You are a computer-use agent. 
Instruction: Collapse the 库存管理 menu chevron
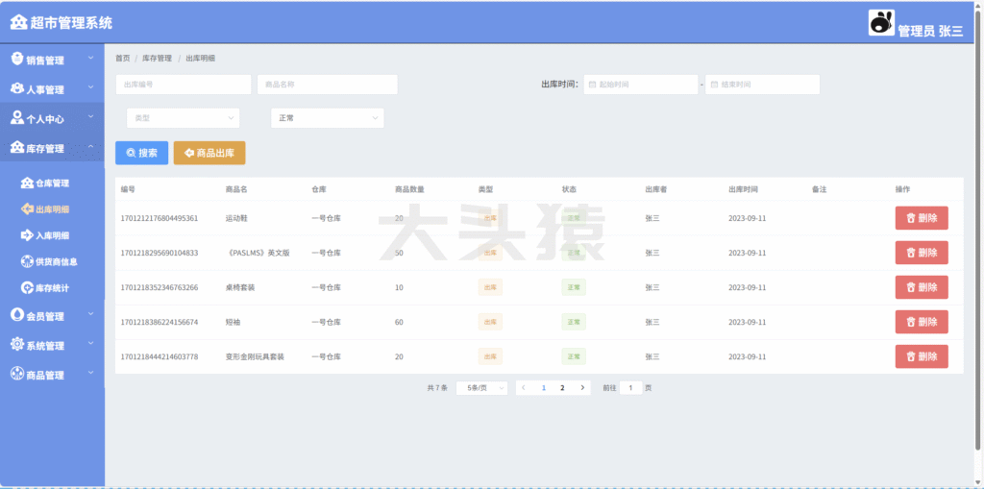click(90, 146)
